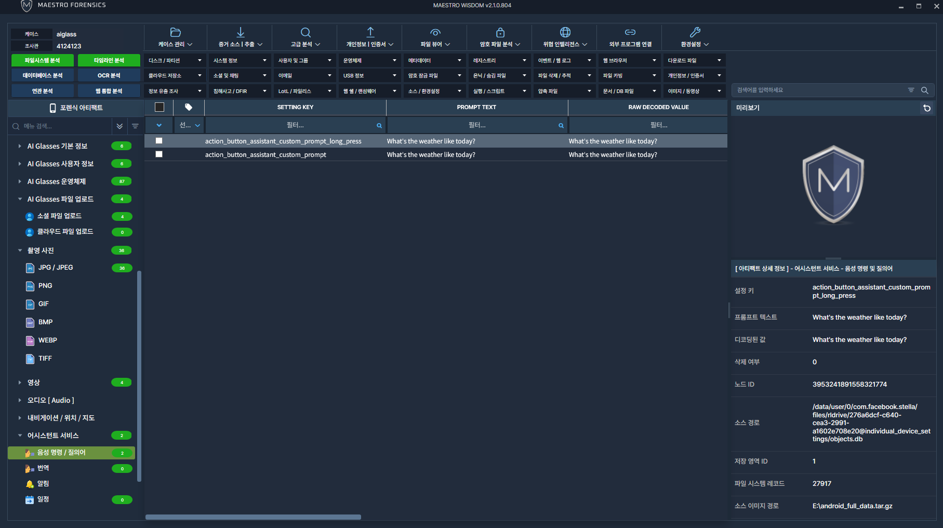This screenshot has height=528, width=943.
Task: Open the 암호 파일 분석 lock icon
Action: (x=500, y=32)
